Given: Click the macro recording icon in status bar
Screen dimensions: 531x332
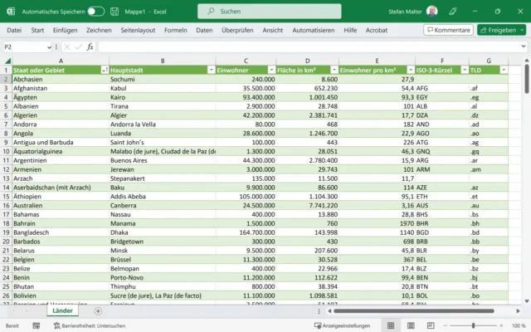Looking at the screenshot, I should [x=35, y=325].
